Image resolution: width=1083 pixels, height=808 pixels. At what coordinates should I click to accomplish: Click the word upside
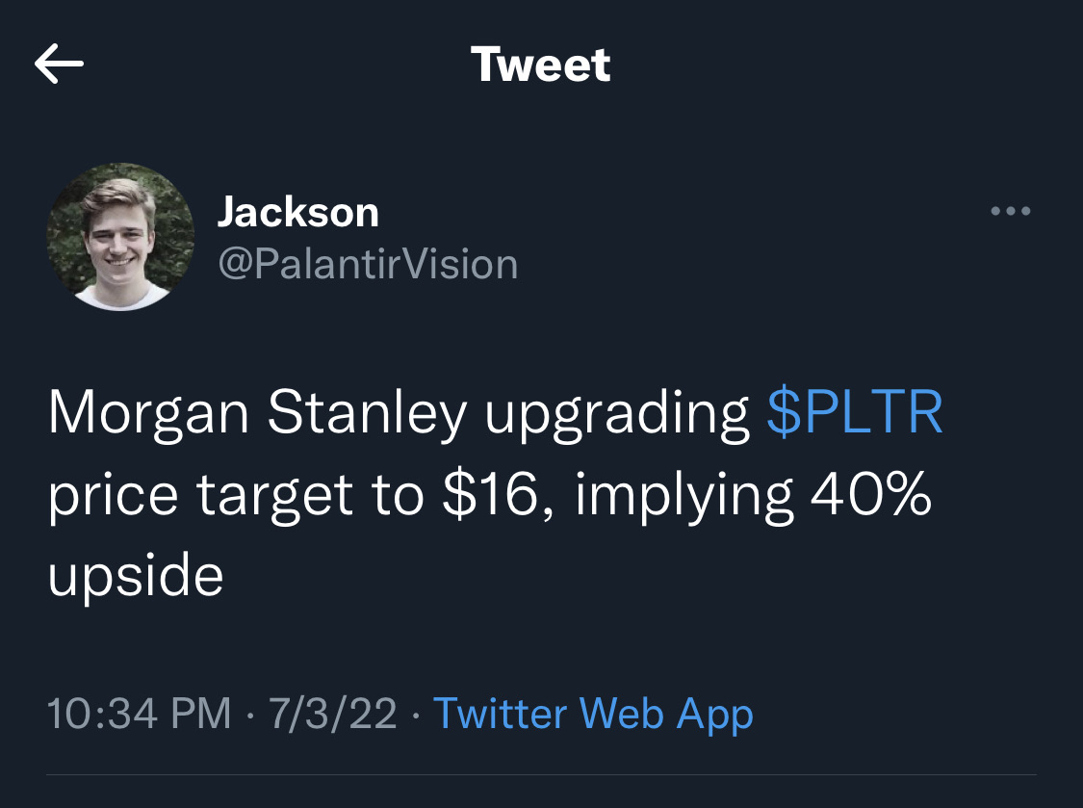coord(136,576)
